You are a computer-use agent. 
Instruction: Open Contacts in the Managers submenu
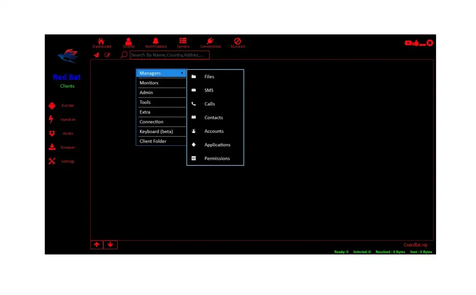click(213, 118)
